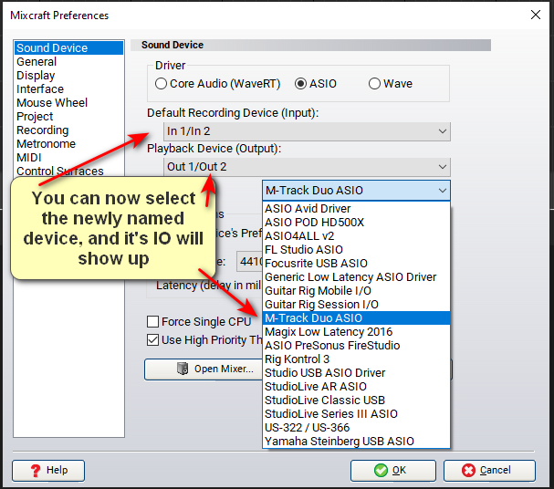Click the sample rate value field
554x489 pixels.
(x=249, y=262)
